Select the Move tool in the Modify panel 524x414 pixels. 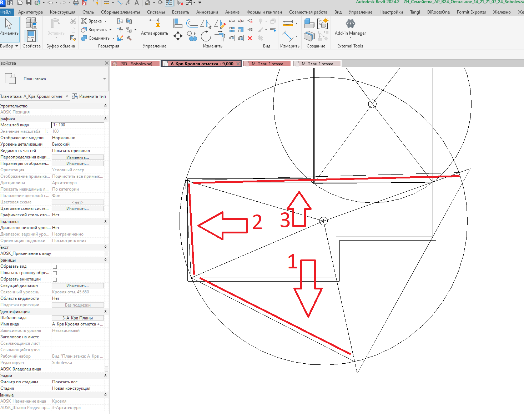(178, 36)
